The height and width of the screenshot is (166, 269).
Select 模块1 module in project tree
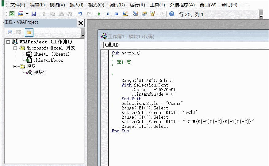(x=40, y=72)
